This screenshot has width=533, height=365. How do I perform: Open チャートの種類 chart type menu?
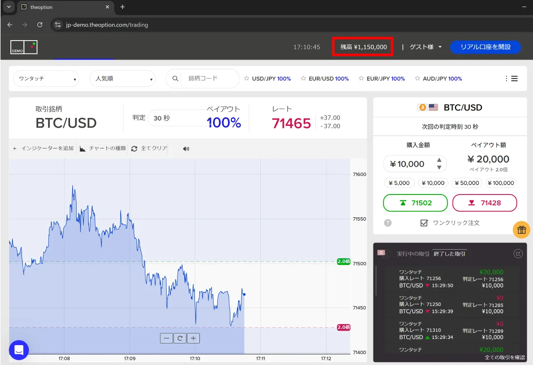[x=102, y=149]
